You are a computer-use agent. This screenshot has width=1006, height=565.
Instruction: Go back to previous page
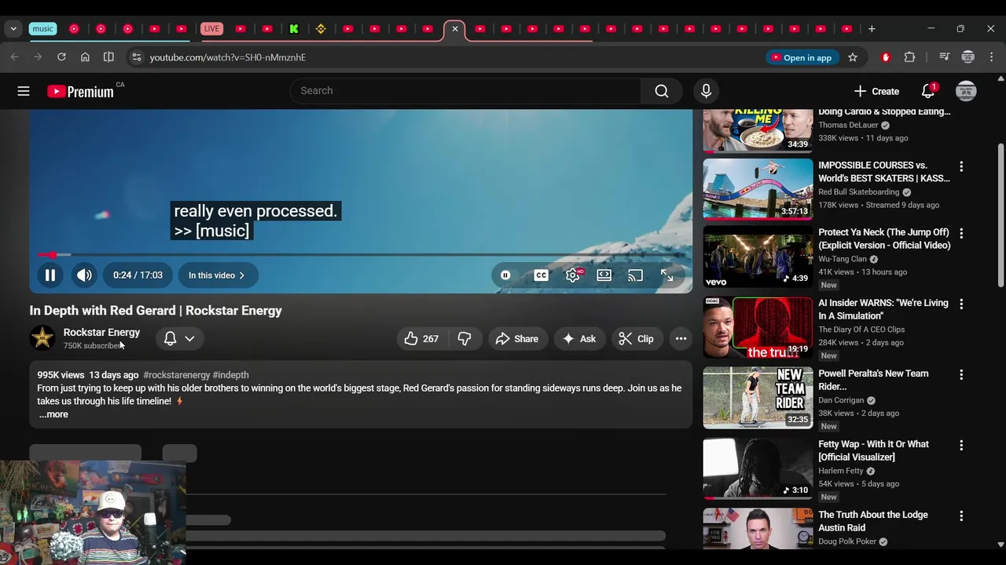14,57
